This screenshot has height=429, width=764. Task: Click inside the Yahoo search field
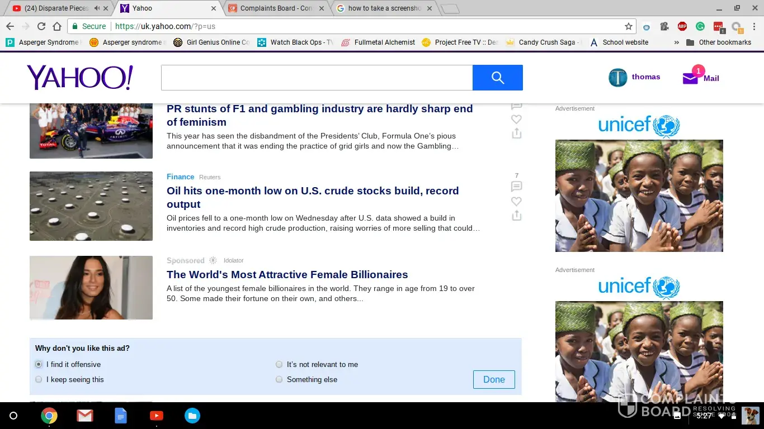coord(317,78)
